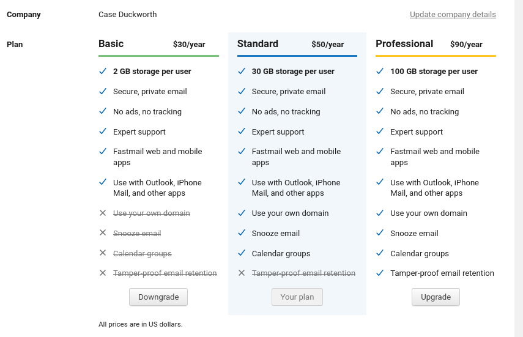Click X icon beside Basic Snooze email
The image size is (523, 337).
(103, 232)
